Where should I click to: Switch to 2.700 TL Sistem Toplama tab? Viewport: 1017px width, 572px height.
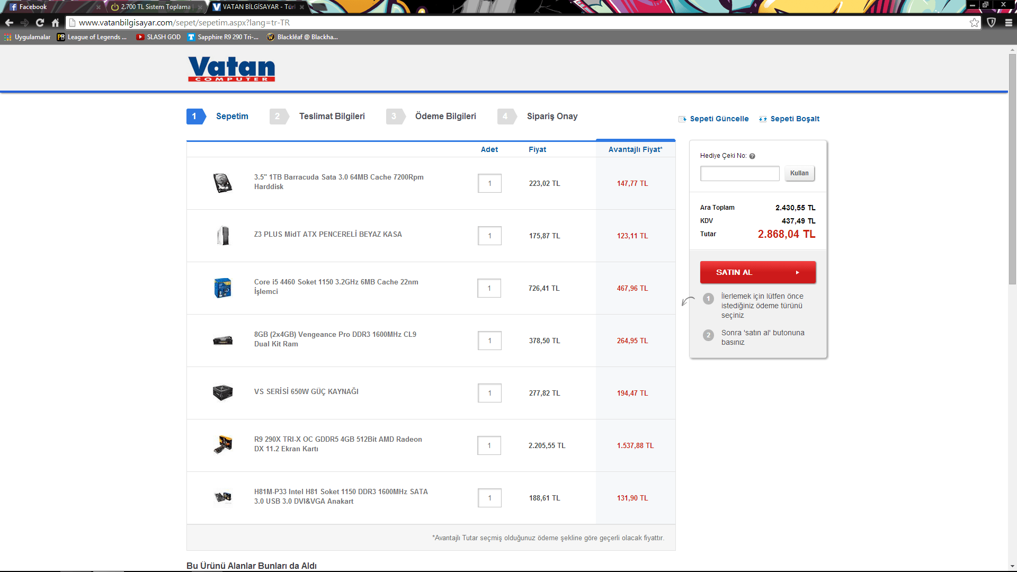(x=155, y=7)
